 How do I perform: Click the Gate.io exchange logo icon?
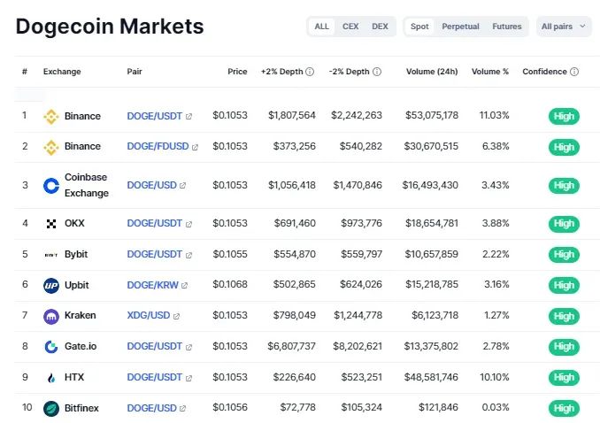[50, 346]
